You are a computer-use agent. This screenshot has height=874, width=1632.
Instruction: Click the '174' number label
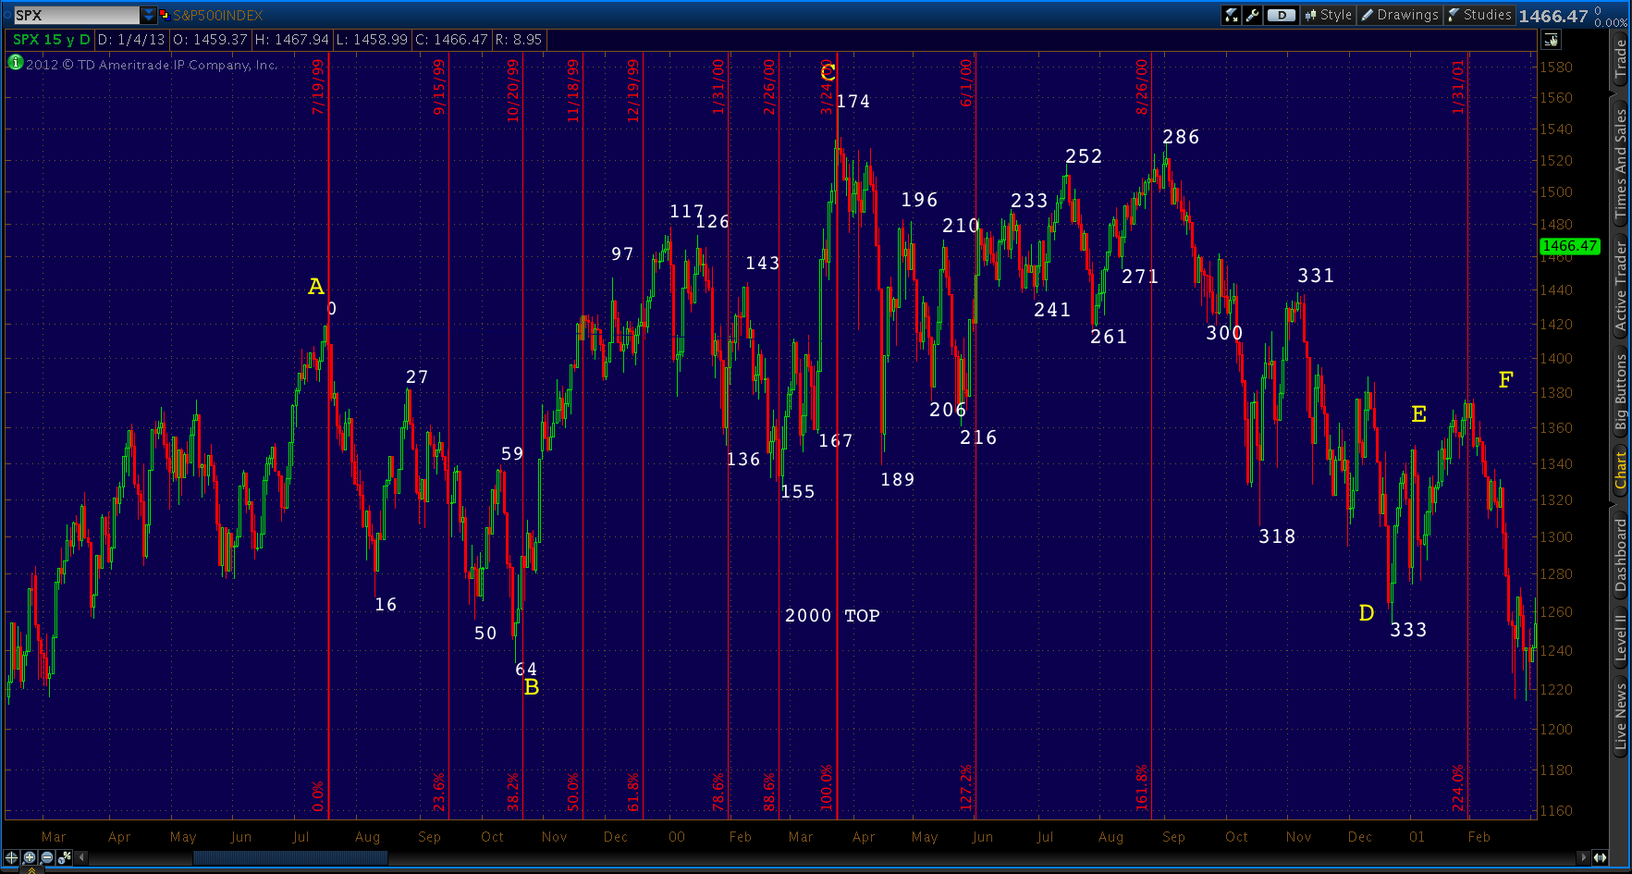click(853, 102)
